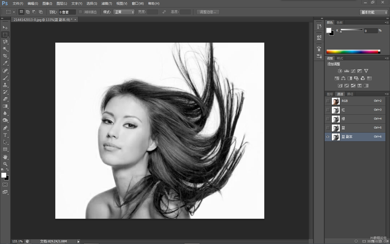Open the Channels panel flyout menu
390x244 pixels.
coord(387,94)
